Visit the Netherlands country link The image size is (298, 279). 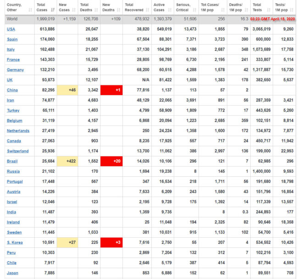click(x=18, y=131)
